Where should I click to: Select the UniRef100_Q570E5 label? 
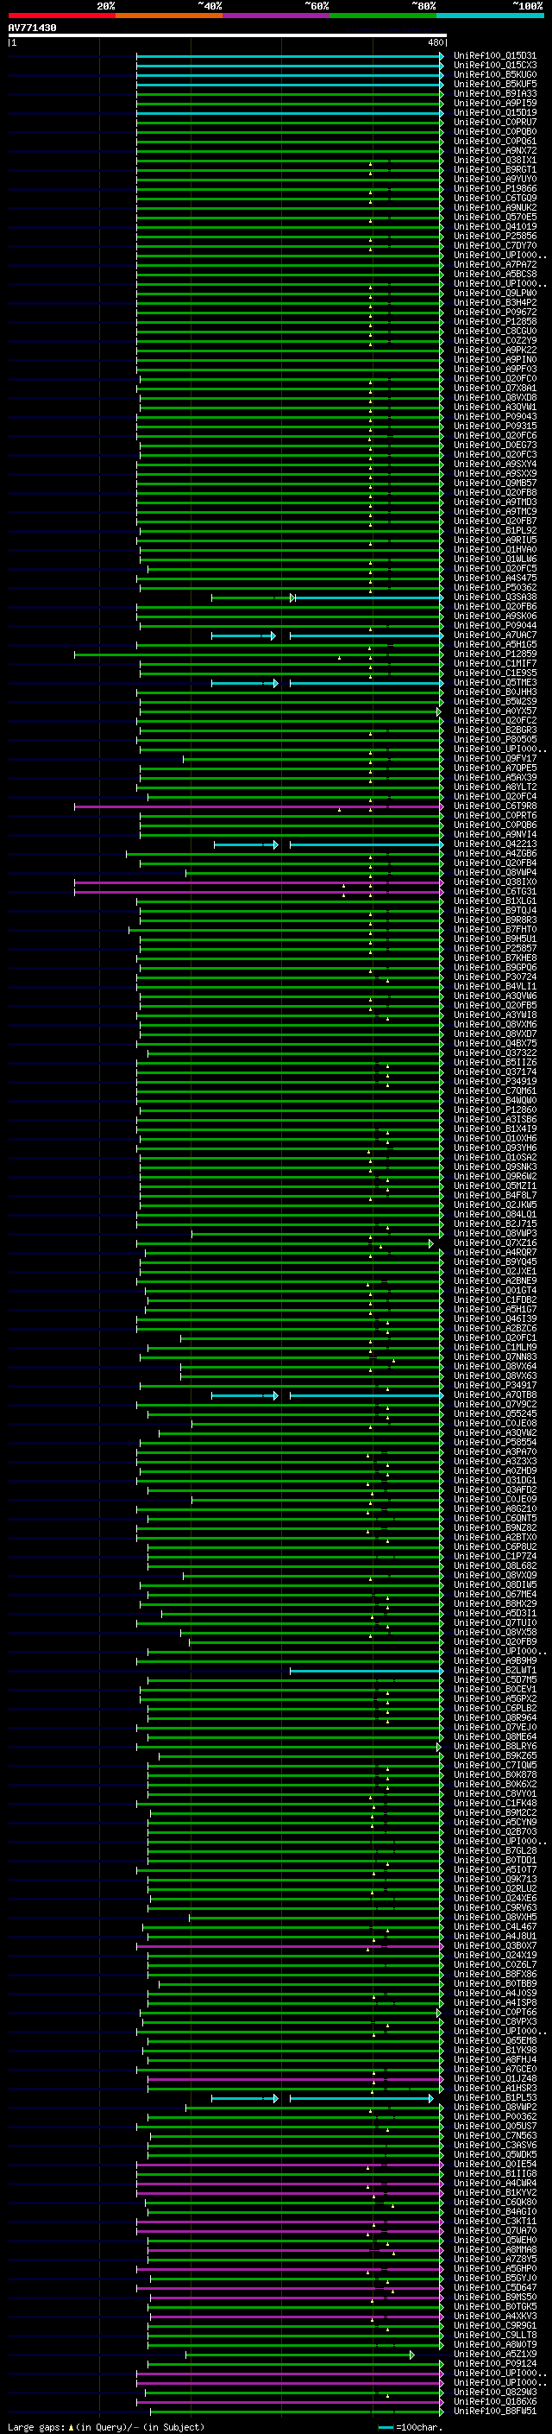point(494,218)
